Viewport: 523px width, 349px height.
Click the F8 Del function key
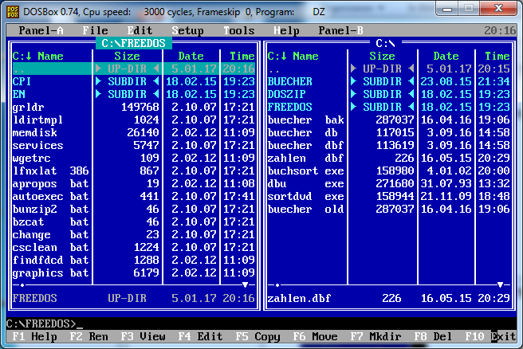pos(433,336)
